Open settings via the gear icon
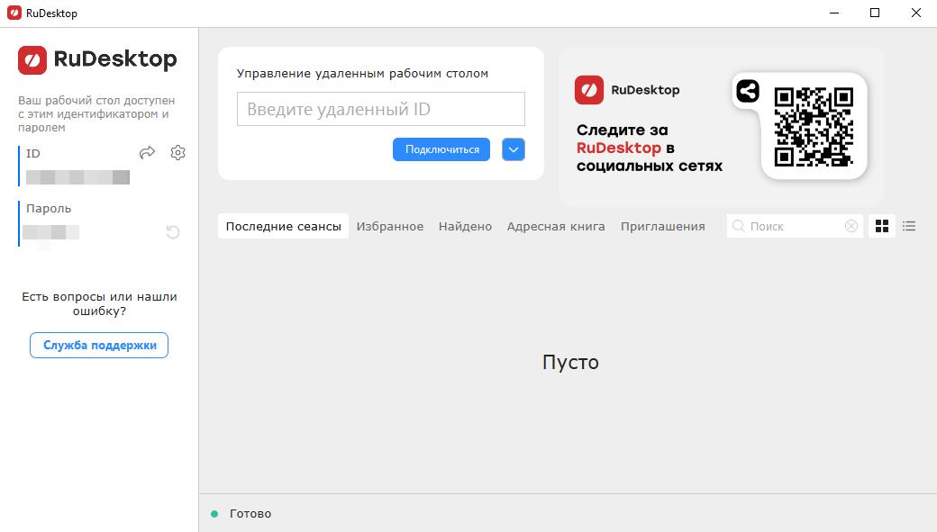 click(177, 153)
